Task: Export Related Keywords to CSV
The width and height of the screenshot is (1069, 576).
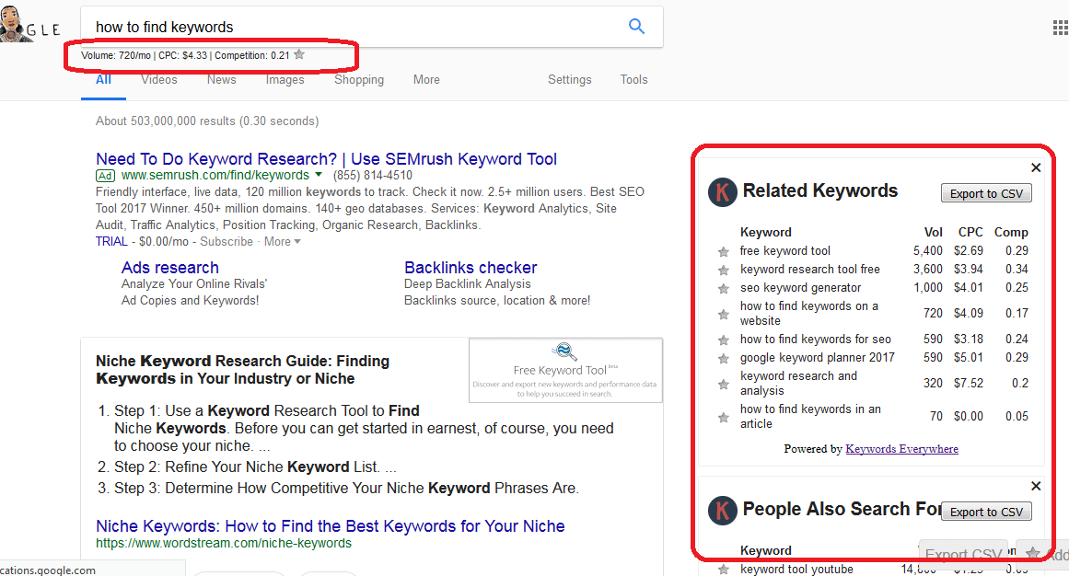Action: (986, 193)
